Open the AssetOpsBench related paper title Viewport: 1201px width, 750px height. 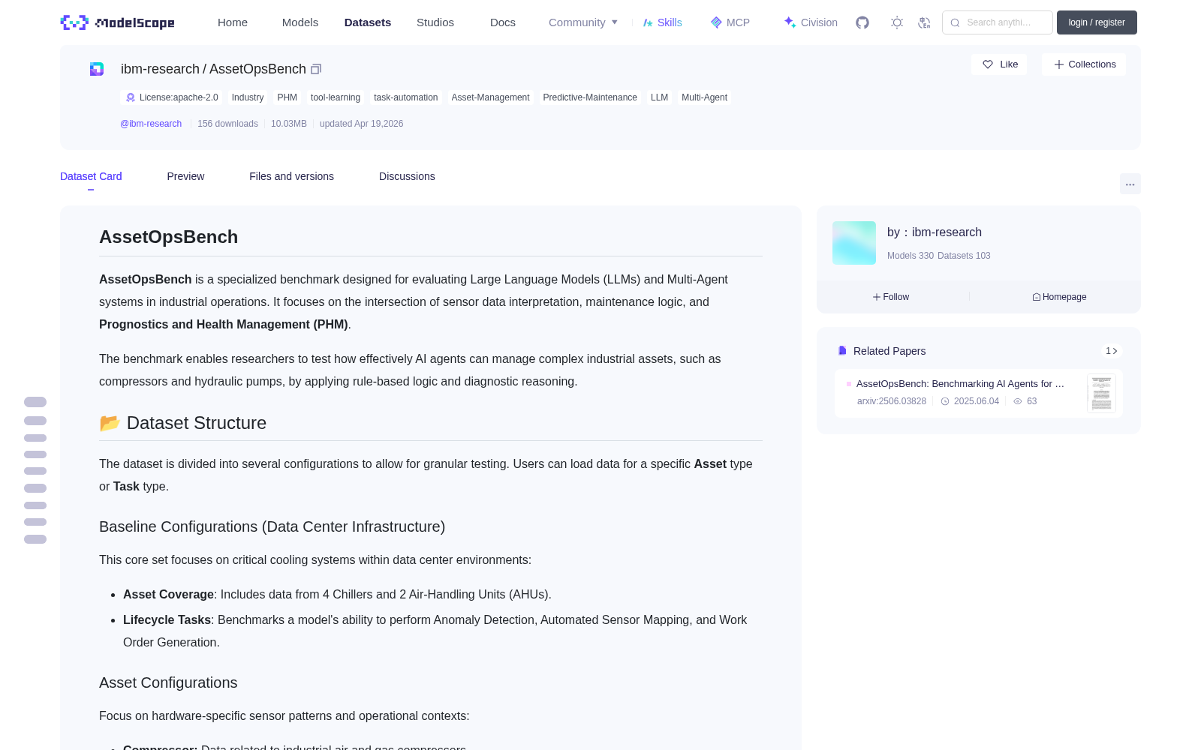pyautogui.click(x=960, y=384)
